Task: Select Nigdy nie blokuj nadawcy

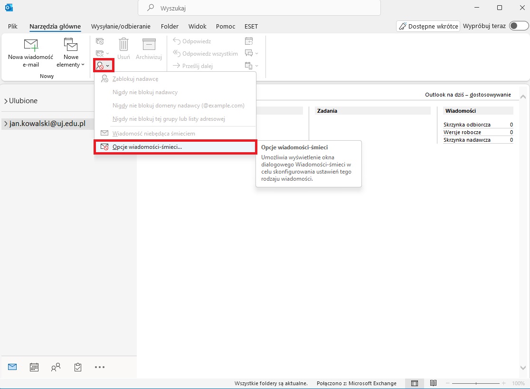Action: tap(175, 92)
